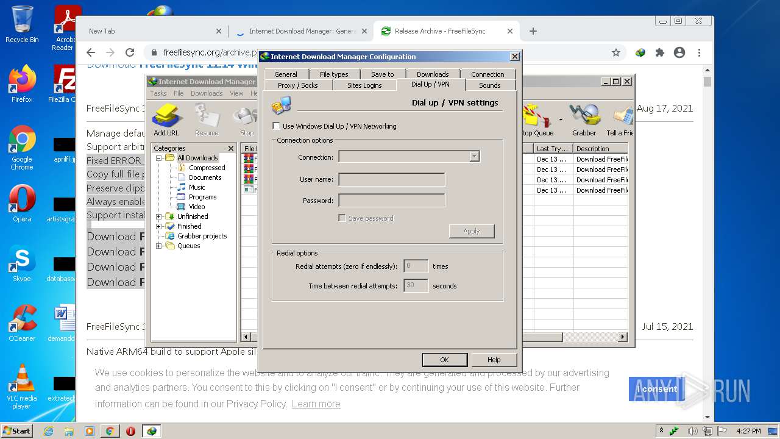Click the Help button
Image resolution: width=780 pixels, height=439 pixels.
pyautogui.click(x=494, y=360)
